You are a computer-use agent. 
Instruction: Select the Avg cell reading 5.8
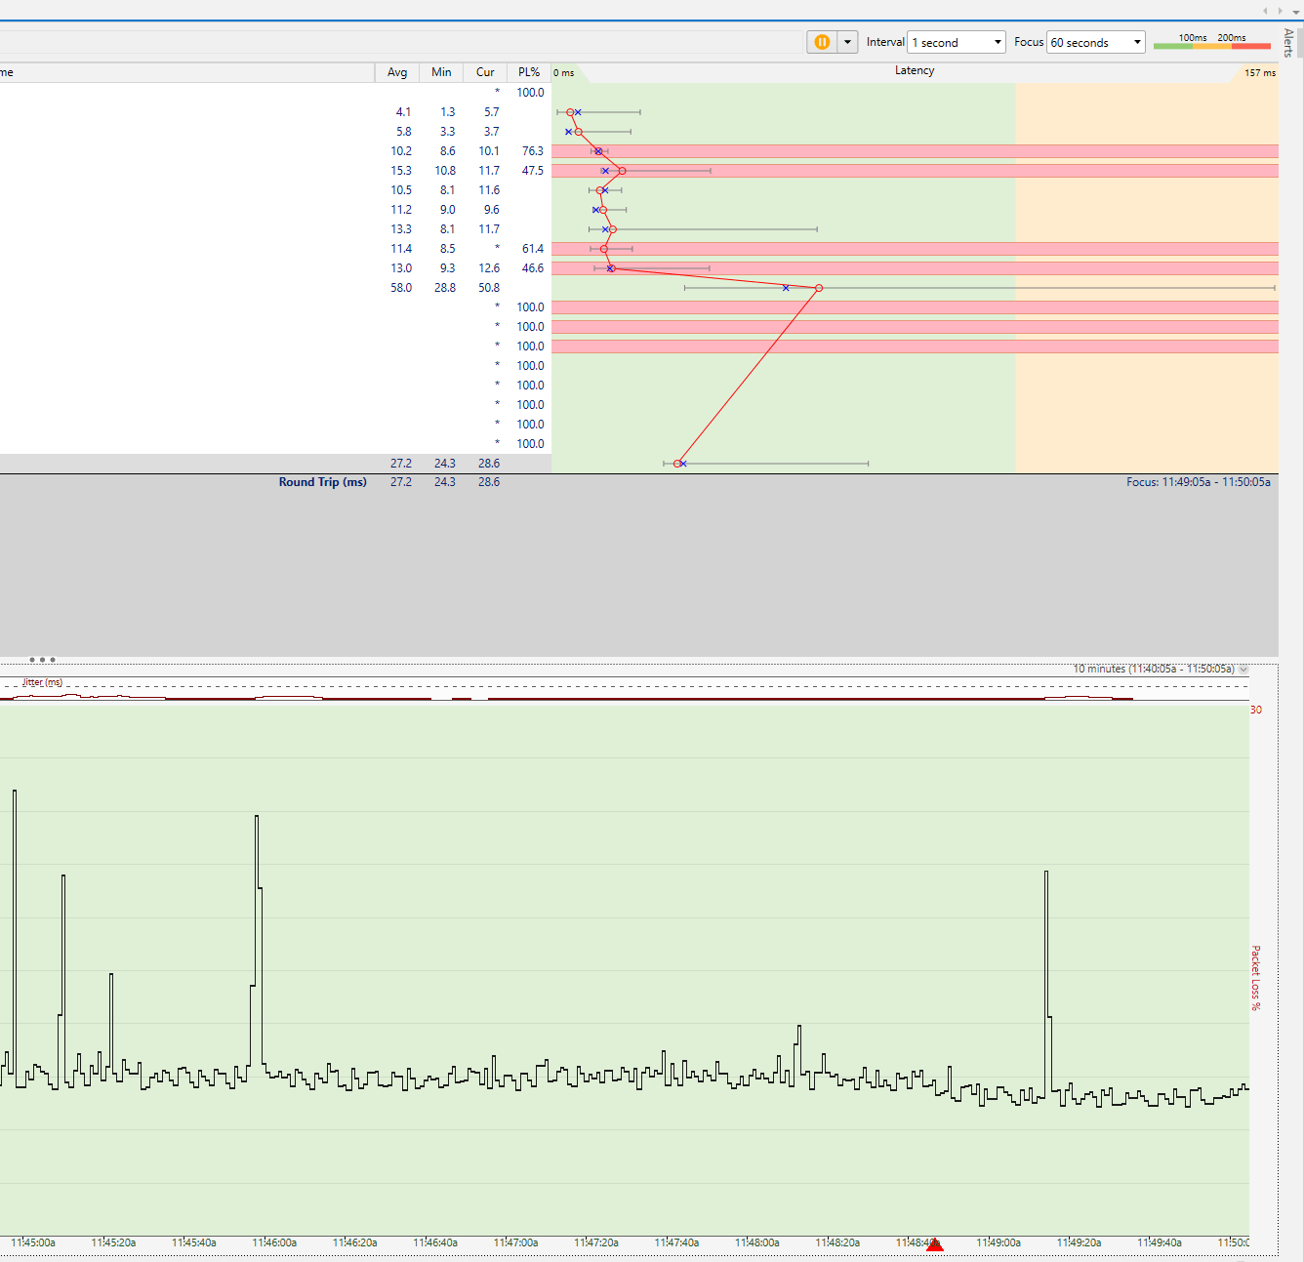(x=403, y=132)
